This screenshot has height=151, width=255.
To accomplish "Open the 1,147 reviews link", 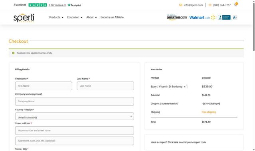I will pos(57,5).
